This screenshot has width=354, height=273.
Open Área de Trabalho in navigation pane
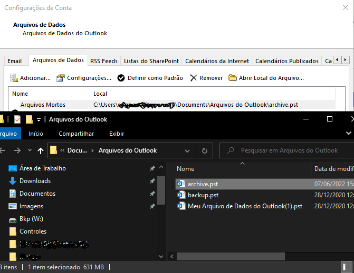(x=43, y=168)
